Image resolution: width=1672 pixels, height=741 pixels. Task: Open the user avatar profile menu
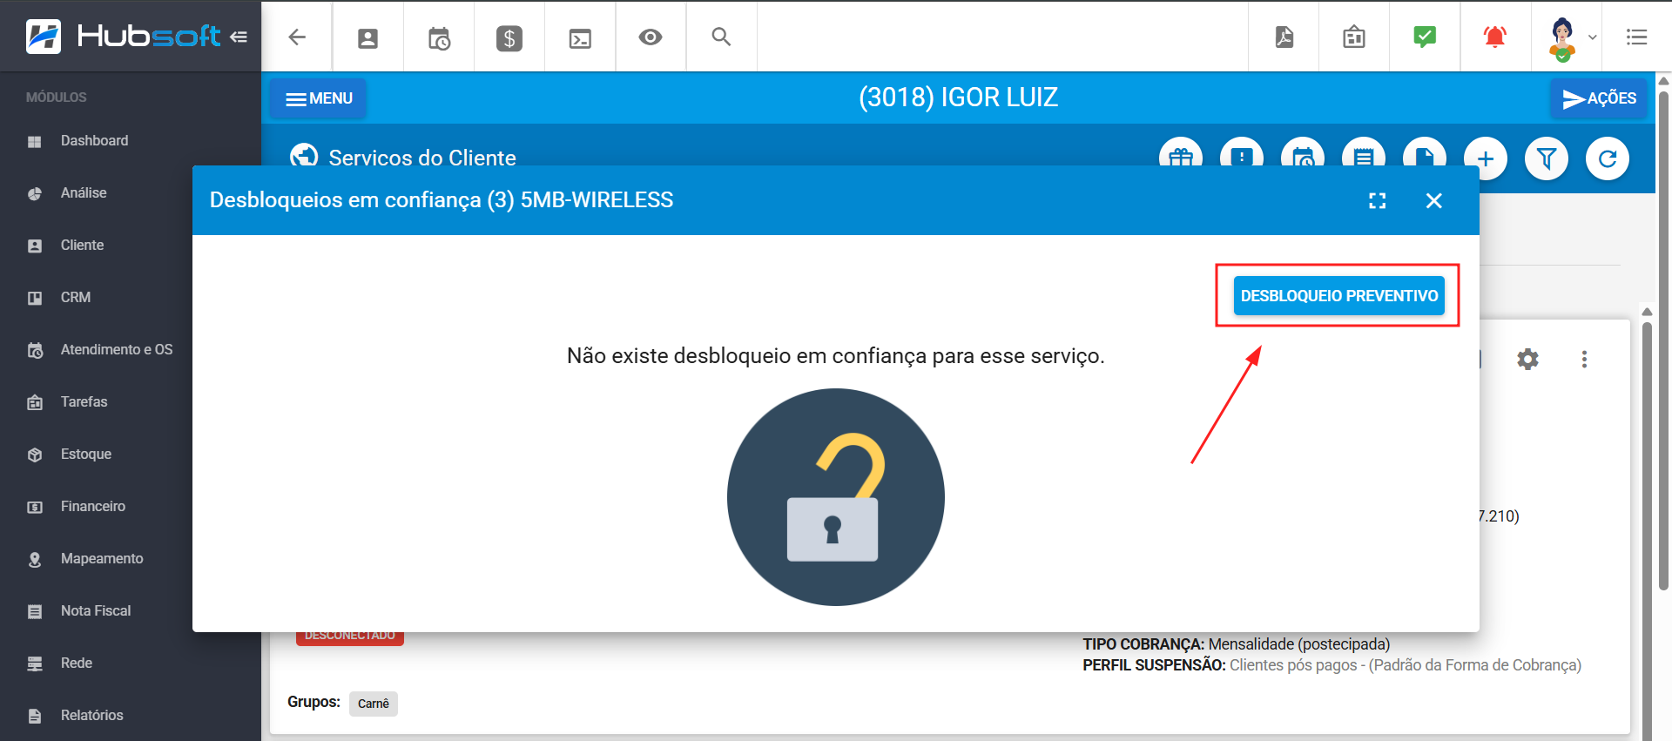(x=1571, y=38)
